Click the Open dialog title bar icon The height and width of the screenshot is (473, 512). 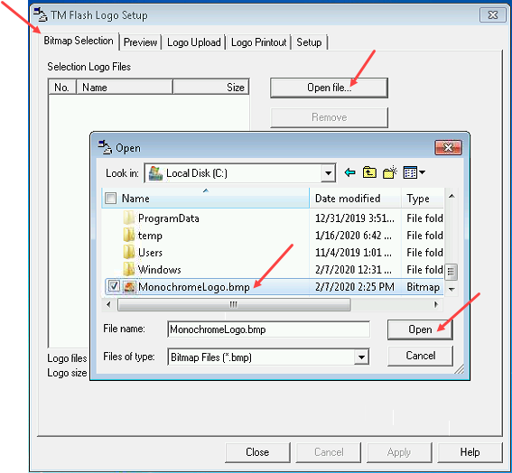click(105, 147)
